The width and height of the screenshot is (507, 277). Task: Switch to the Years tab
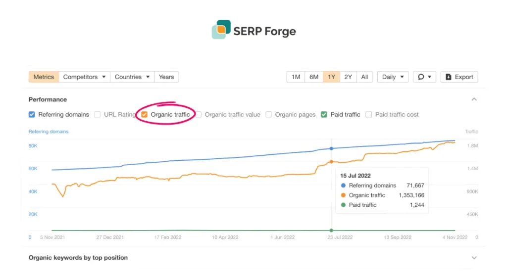[x=166, y=77]
